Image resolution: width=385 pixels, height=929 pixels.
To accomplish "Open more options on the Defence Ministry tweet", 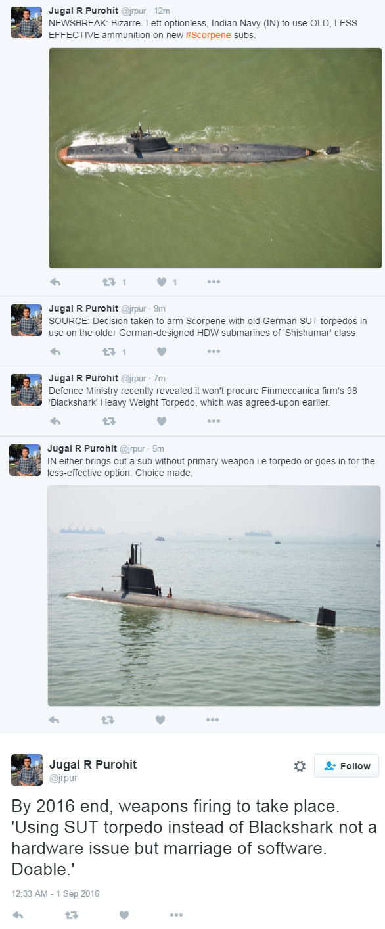I will pos(214,421).
